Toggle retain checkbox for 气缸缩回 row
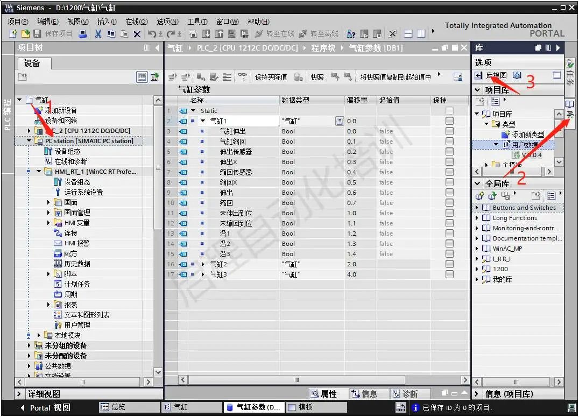 pyautogui.click(x=449, y=142)
